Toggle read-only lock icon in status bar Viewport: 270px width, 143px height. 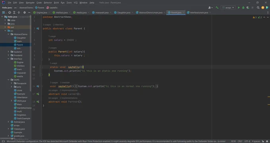(x=263, y=141)
